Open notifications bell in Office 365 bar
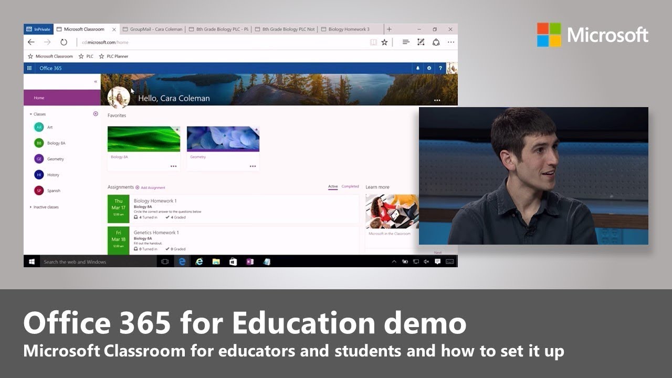Image resolution: width=672 pixels, height=378 pixels. coord(418,68)
